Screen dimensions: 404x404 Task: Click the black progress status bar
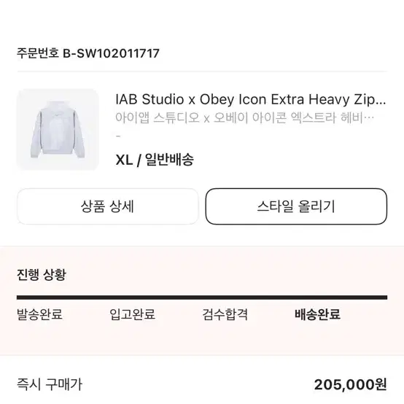click(202, 298)
